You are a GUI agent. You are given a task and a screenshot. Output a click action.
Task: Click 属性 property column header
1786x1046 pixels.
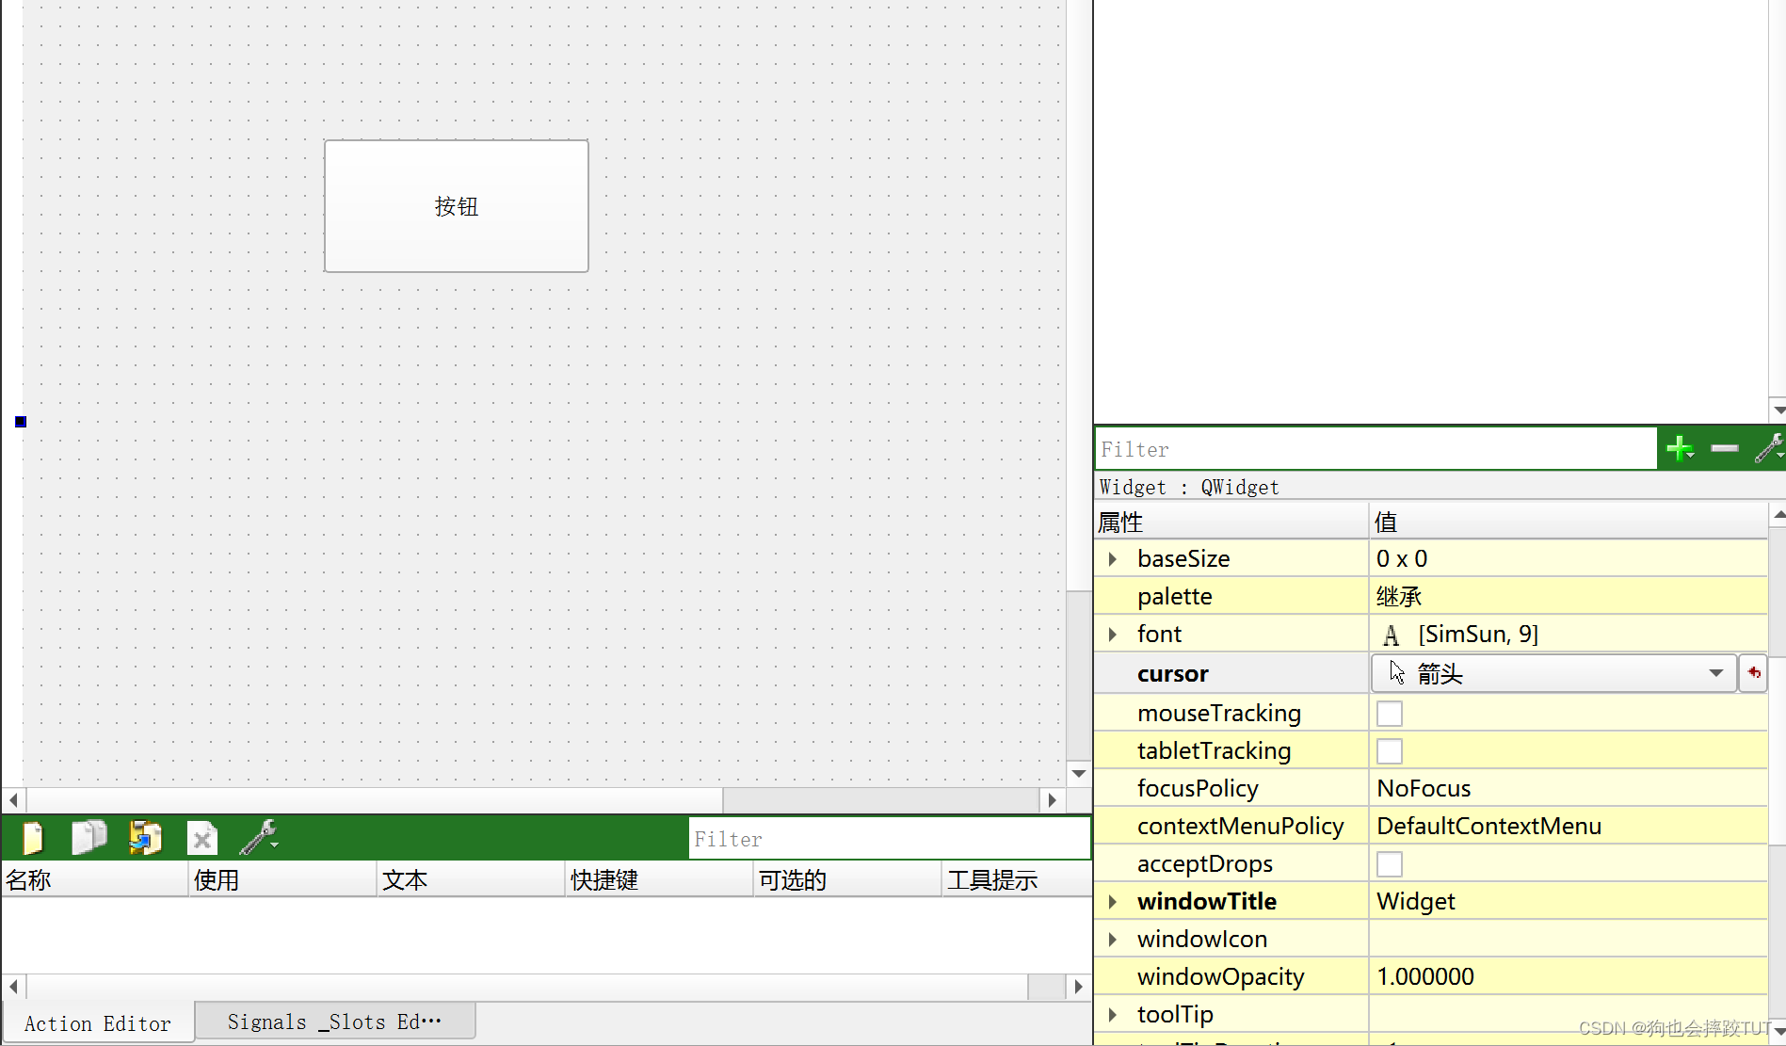coord(1231,521)
